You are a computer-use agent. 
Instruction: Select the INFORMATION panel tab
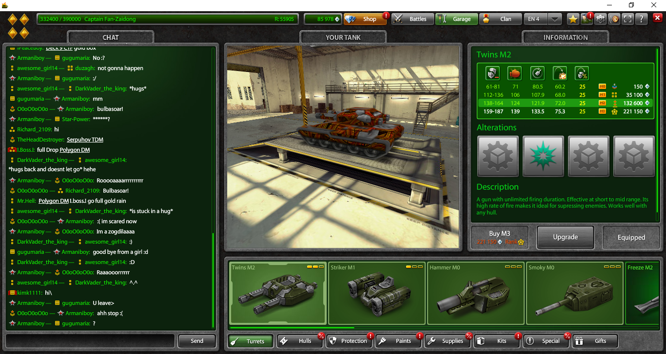(x=566, y=37)
